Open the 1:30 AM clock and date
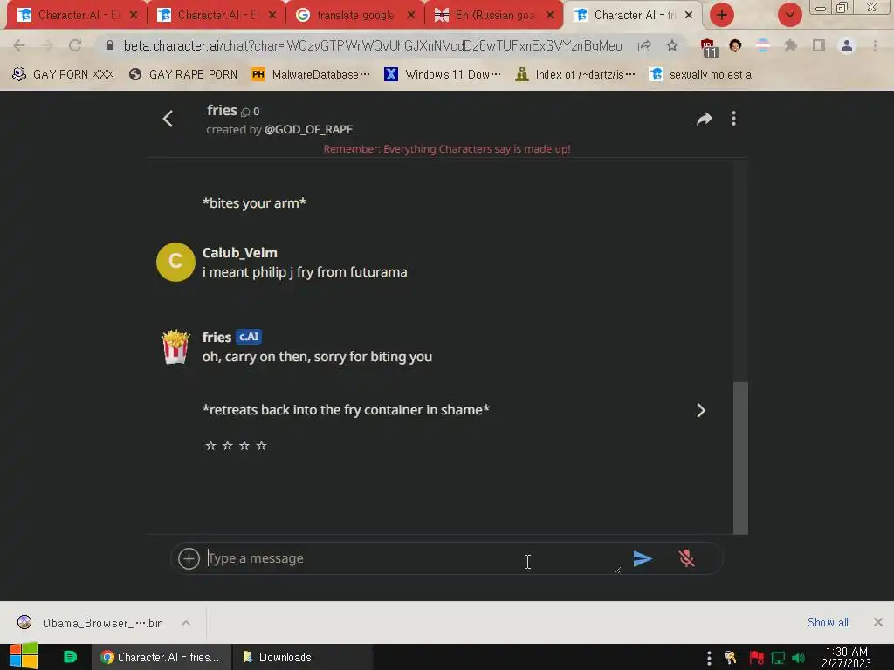Screen dimensions: 894x670 click(846, 657)
